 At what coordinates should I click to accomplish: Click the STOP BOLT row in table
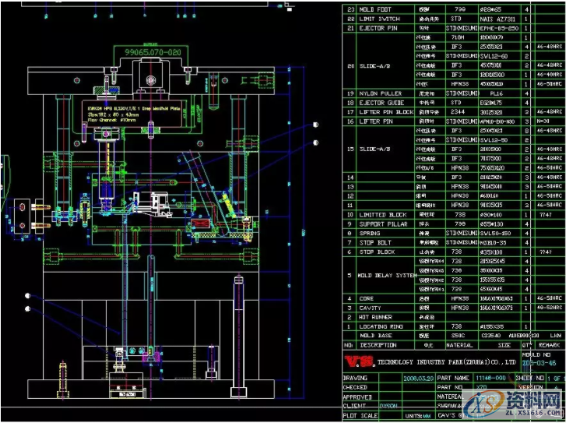(x=376, y=242)
